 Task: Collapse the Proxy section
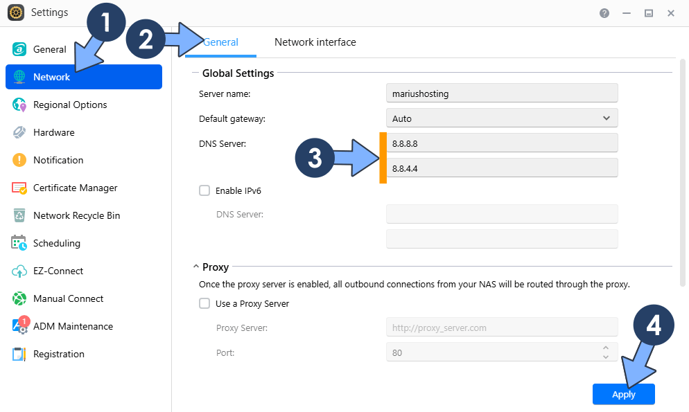[196, 267]
